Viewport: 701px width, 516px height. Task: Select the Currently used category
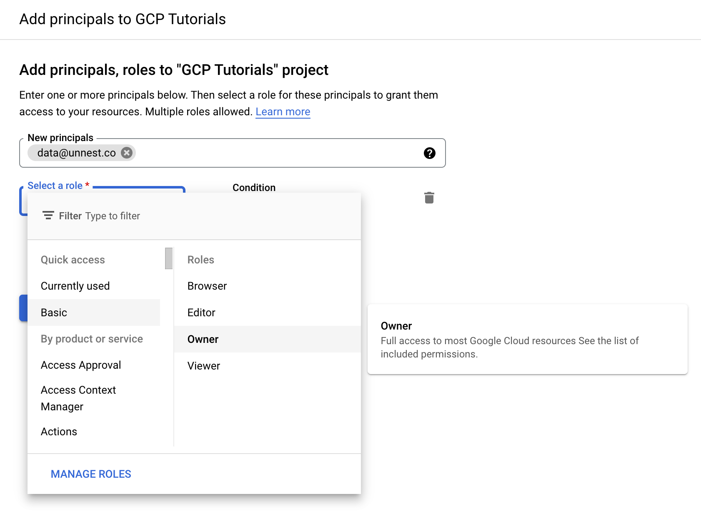[x=94, y=286]
